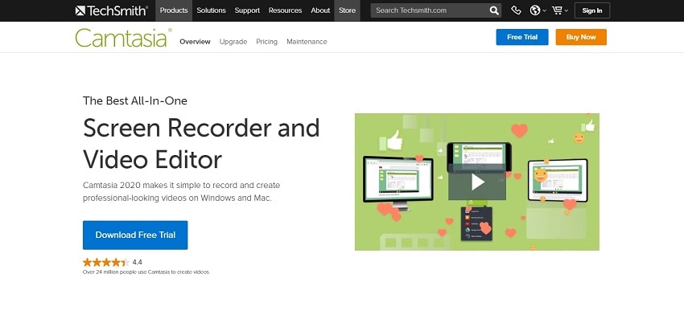
Task: Open the Solutions menu
Action: pyautogui.click(x=211, y=10)
